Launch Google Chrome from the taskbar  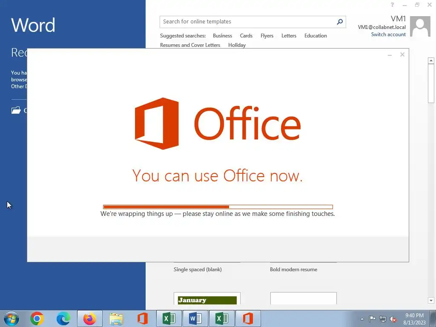[x=37, y=318]
